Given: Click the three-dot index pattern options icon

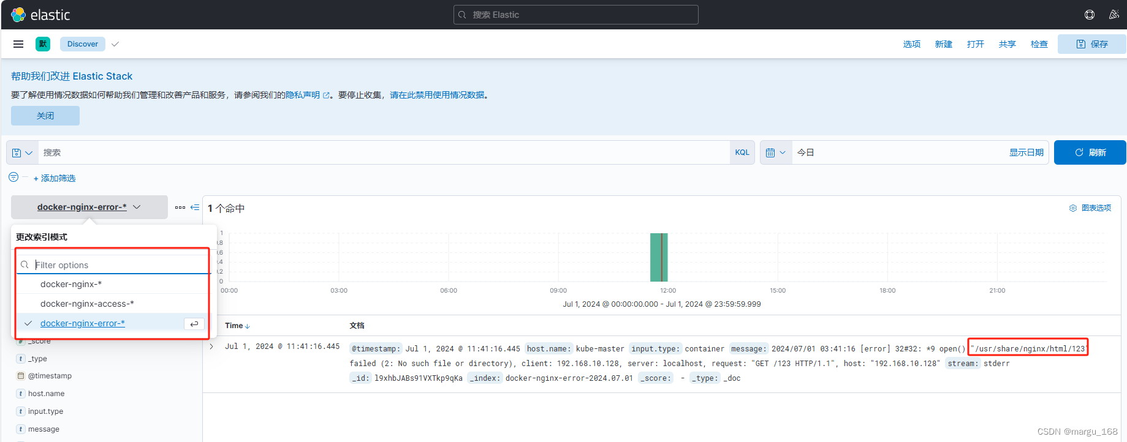Looking at the screenshot, I should tap(180, 208).
